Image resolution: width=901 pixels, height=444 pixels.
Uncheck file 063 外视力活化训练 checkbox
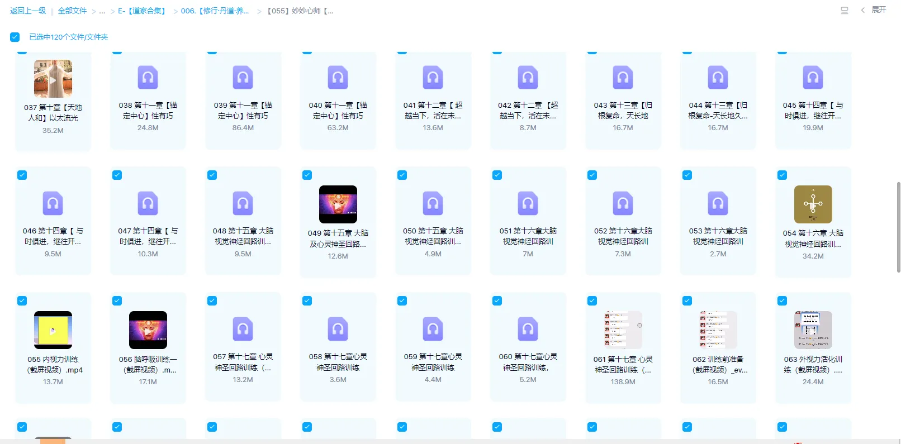pyautogui.click(x=782, y=300)
